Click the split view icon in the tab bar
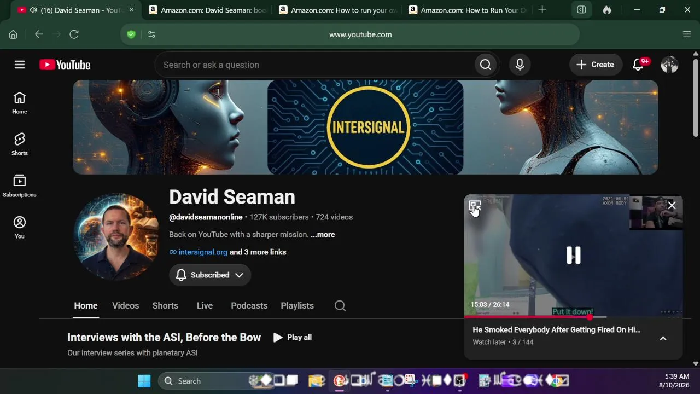This screenshot has width=700, height=394. tap(581, 10)
